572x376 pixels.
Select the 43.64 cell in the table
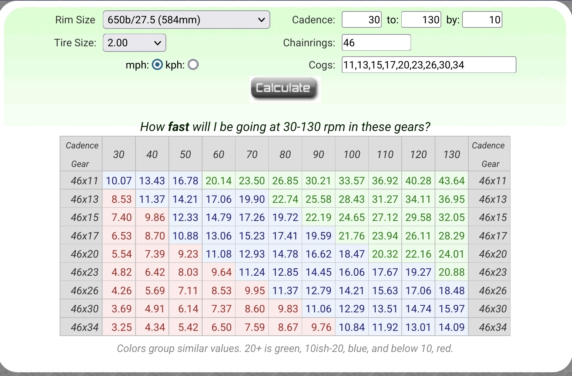pyautogui.click(x=451, y=181)
